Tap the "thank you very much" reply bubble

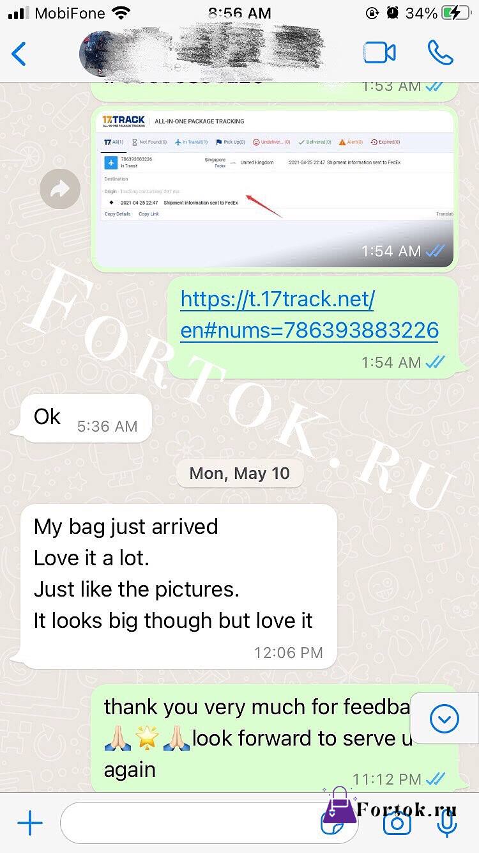pyautogui.click(x=275, y=739)
